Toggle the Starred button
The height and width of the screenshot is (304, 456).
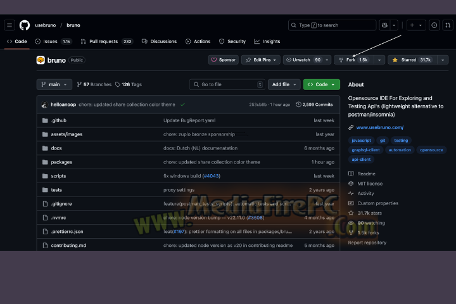click(412, 60)
